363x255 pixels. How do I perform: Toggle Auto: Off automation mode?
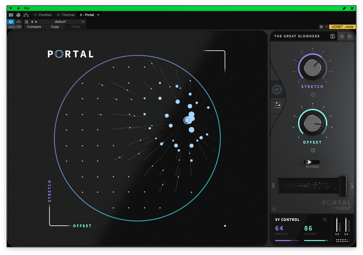click(15, 27)
